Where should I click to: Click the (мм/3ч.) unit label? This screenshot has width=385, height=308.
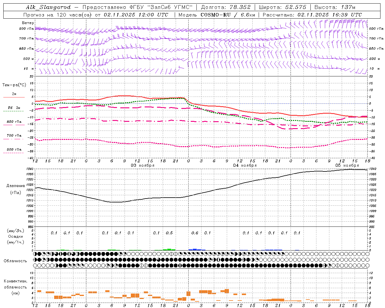16,231
